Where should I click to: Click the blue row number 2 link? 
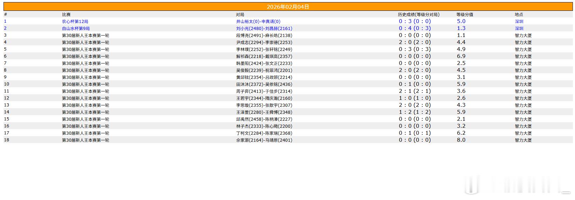(x=5, y=28)
